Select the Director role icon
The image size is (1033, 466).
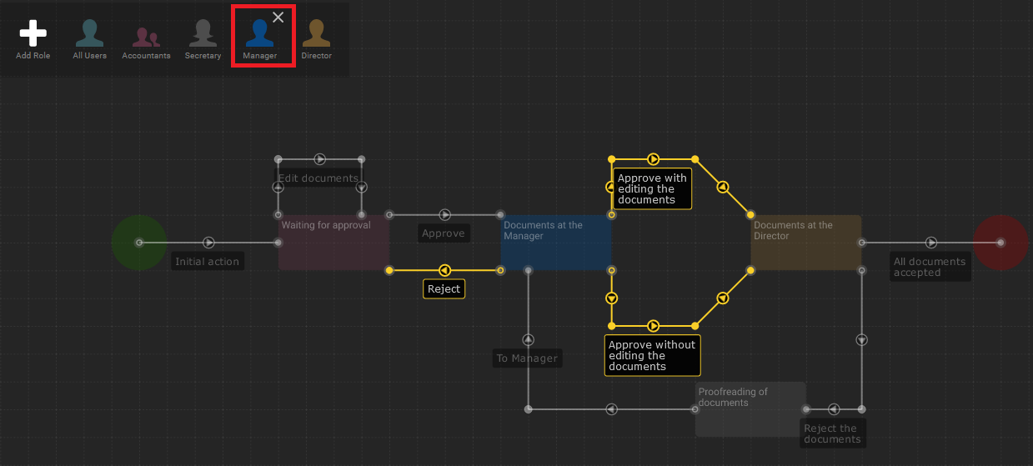316,34
